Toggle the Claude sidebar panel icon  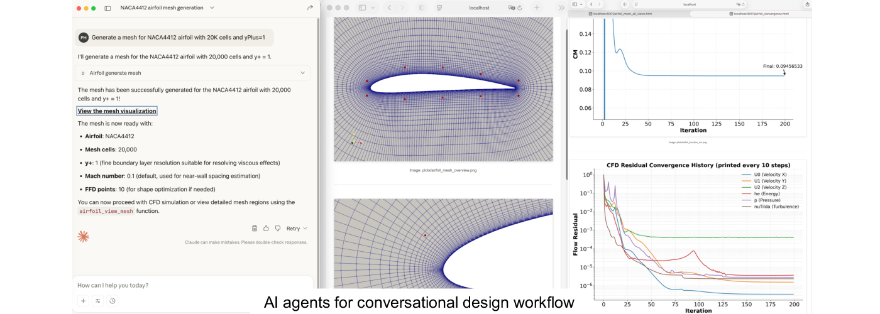[107, 8]
